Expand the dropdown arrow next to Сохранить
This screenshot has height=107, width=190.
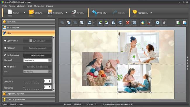pyautogui.click(x=66, y=13)
